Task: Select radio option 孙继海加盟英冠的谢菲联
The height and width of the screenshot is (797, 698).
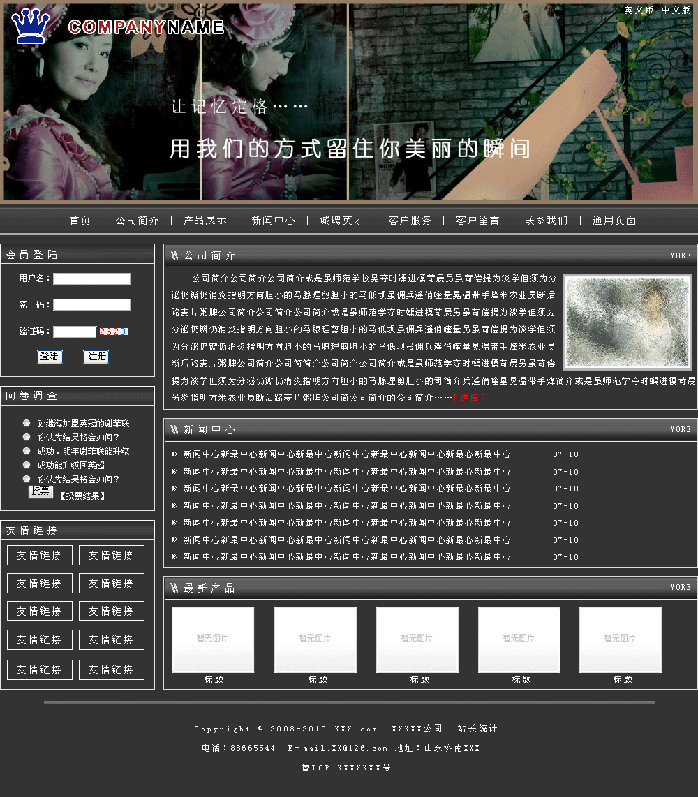Action: [x=27, y=423]
